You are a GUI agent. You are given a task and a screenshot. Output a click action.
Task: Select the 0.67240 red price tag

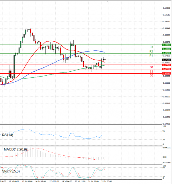166,69
